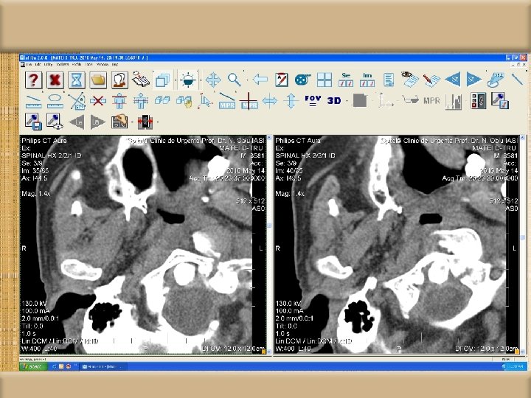Flip image horizontally with left-right arrows icon
Image resolution: width=531 pixels, height=398 pixels.
(x=270, y=101)
